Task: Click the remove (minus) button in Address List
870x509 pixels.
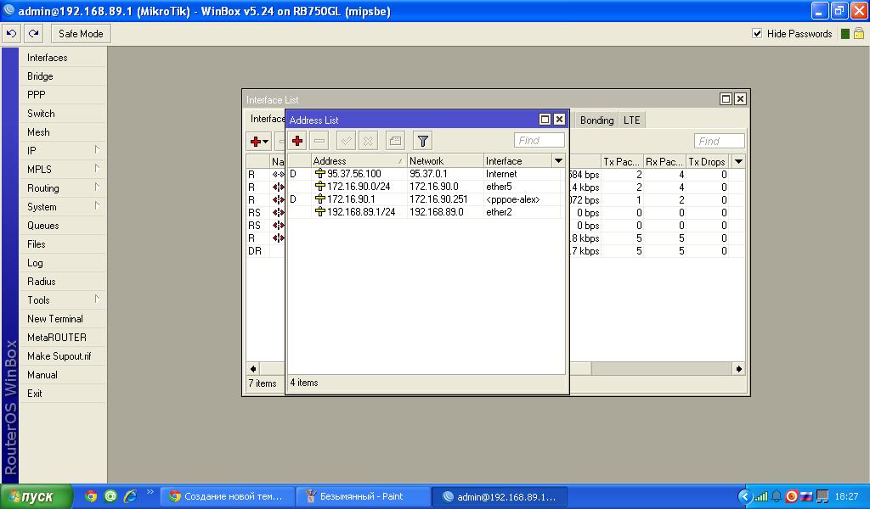Action: tap(319, 141)
